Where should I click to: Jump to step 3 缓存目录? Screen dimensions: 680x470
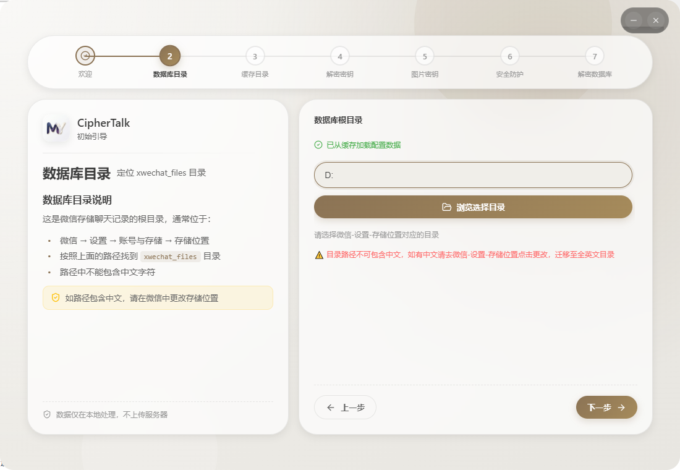(x=255, y=56)
